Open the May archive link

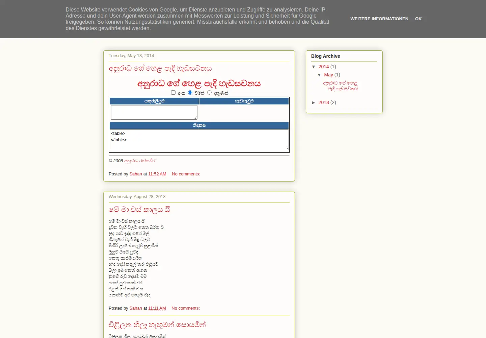[328, 75]
